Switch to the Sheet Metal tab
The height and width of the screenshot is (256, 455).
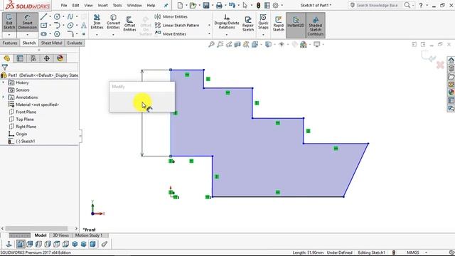51,43
